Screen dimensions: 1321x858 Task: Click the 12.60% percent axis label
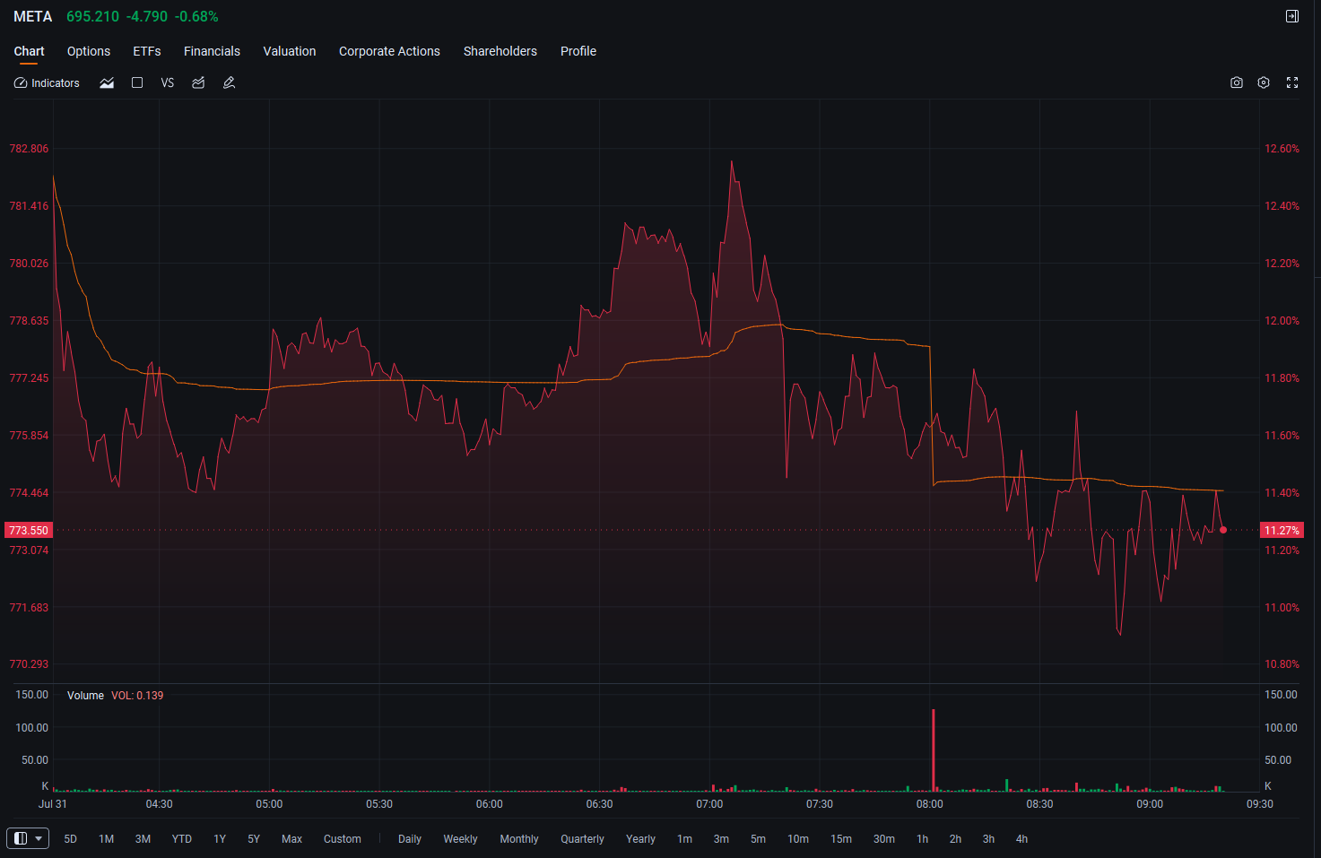coord(1282,149)
